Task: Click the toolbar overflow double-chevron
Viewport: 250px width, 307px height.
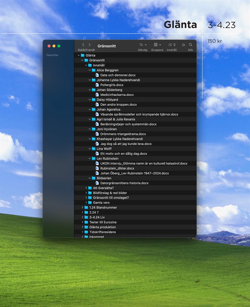Action: click(x=183, y=45)
